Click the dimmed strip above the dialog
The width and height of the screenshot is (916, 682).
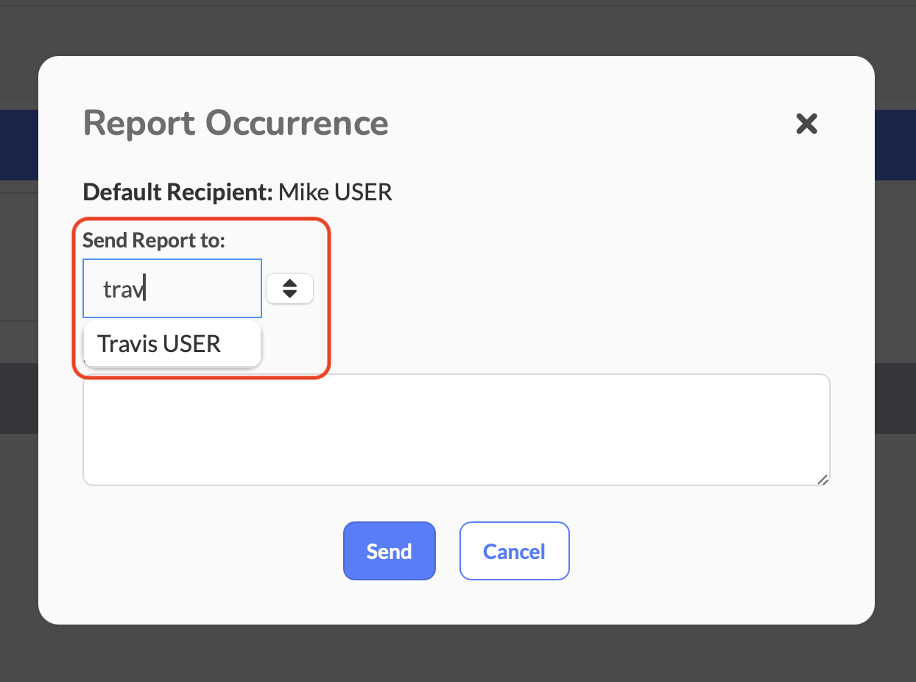457,29
